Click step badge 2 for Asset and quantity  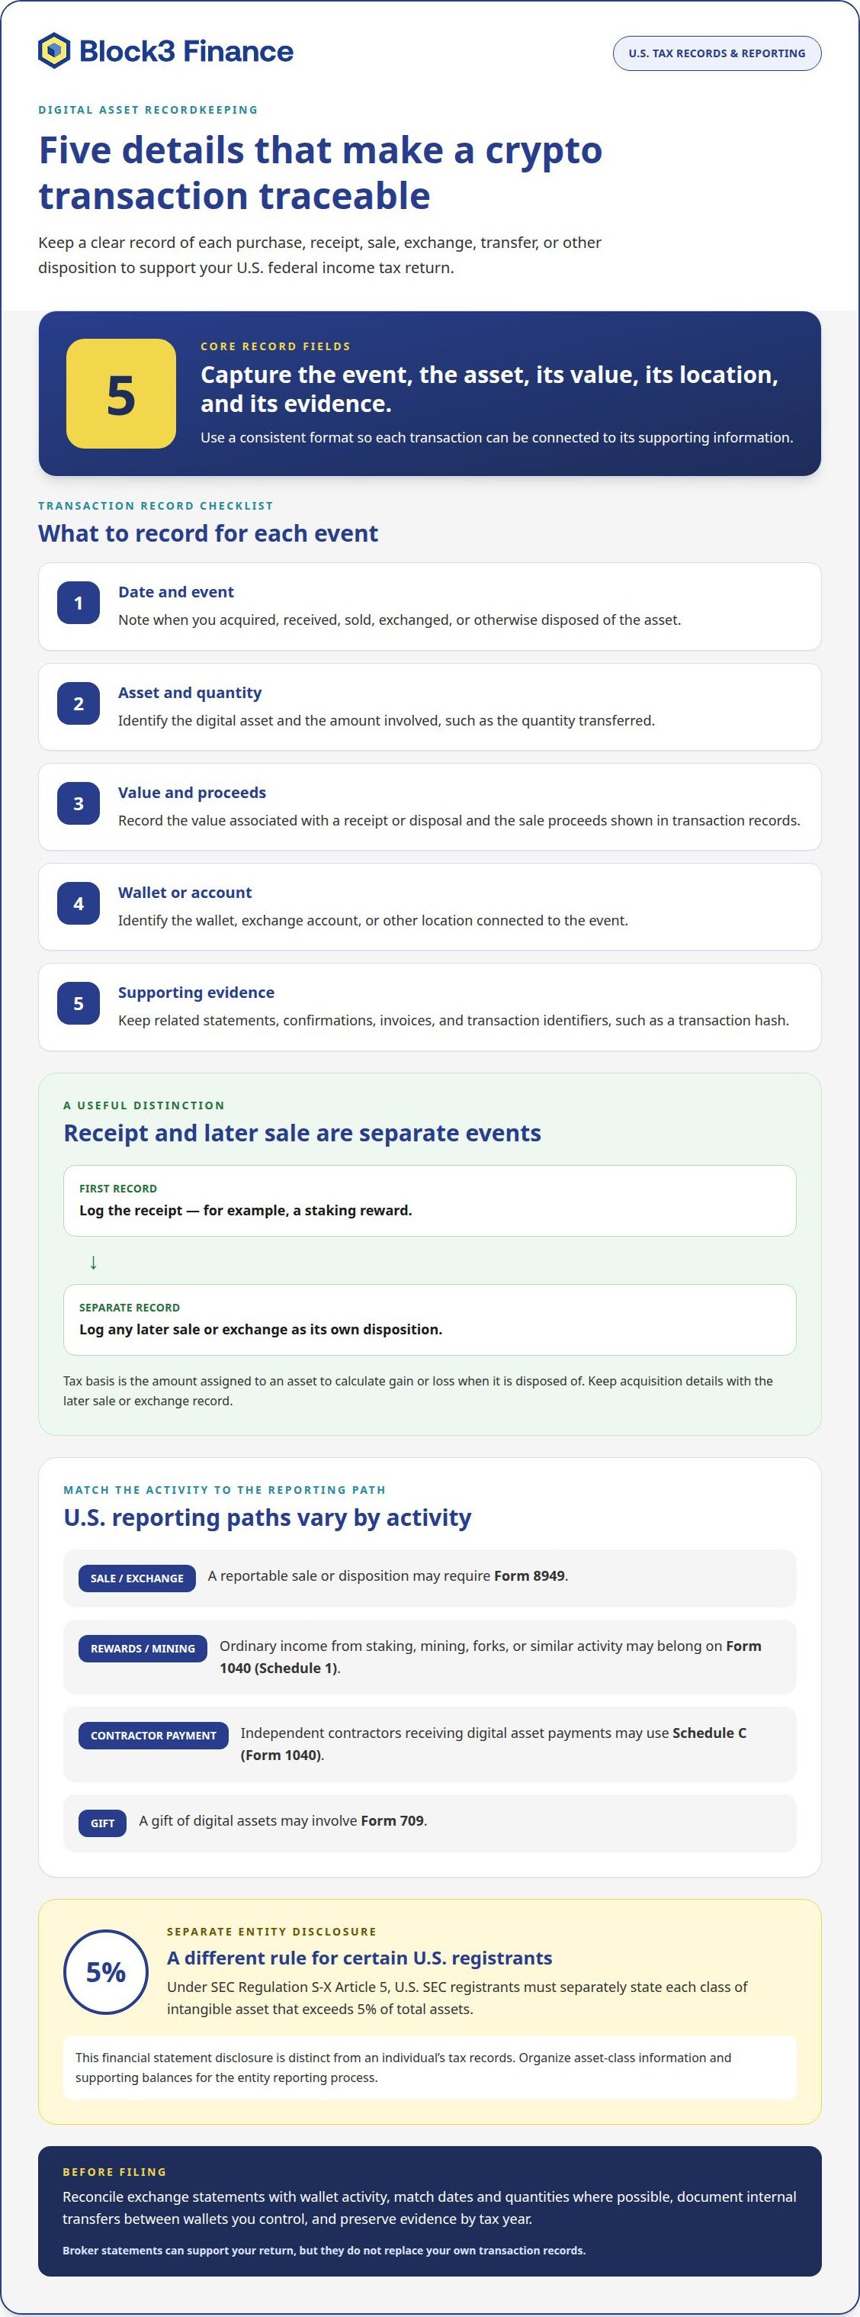[x=79, y=703]
